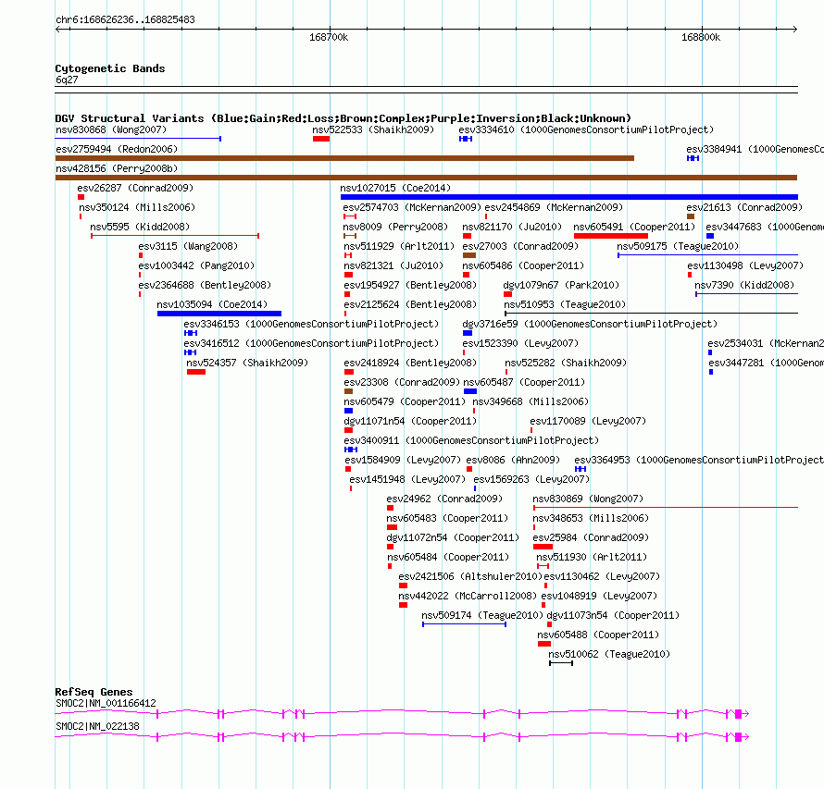Select the nsv5595 (Kidd2008) red line feature
824x789 pixels.
tap(175, 236)
